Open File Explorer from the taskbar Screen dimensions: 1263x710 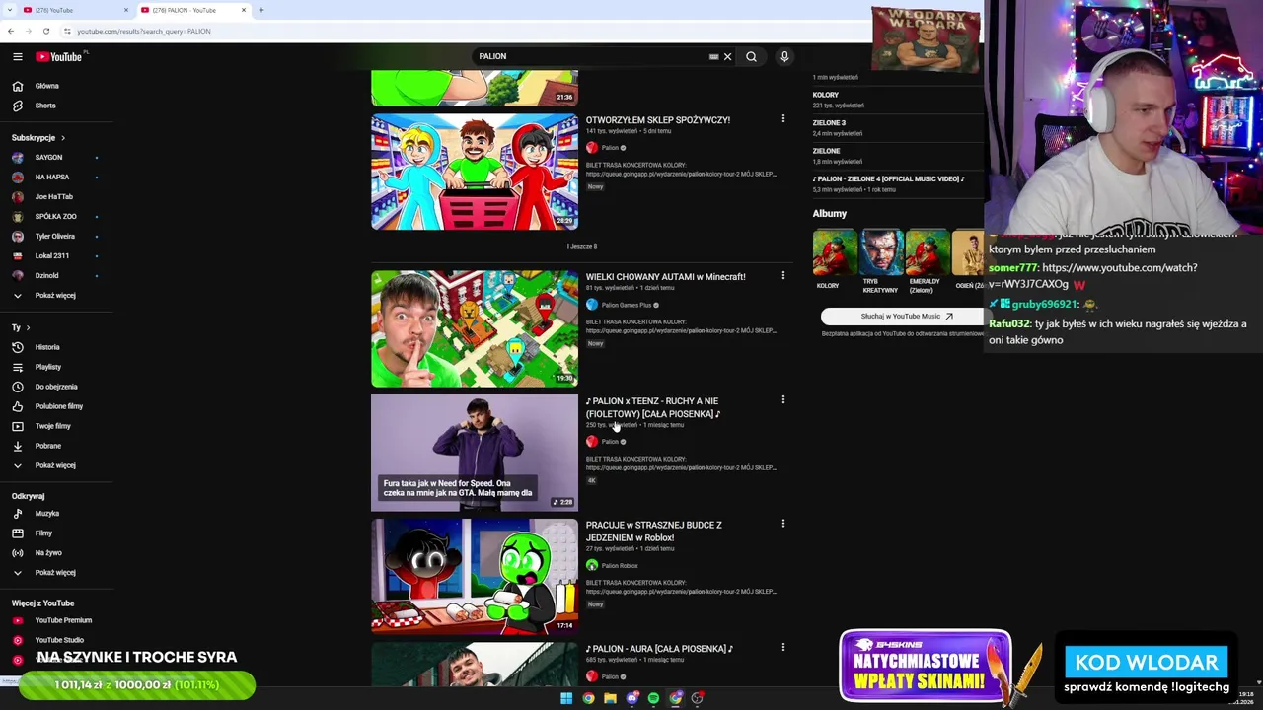click(x=610, y=698)
